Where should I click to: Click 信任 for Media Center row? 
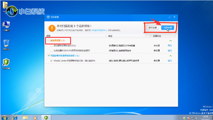(170, 61)
